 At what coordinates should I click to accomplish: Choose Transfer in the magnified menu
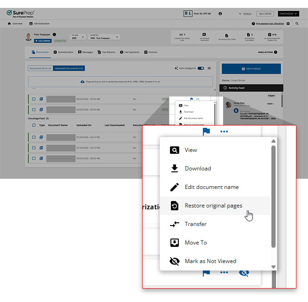pos(215,224)
